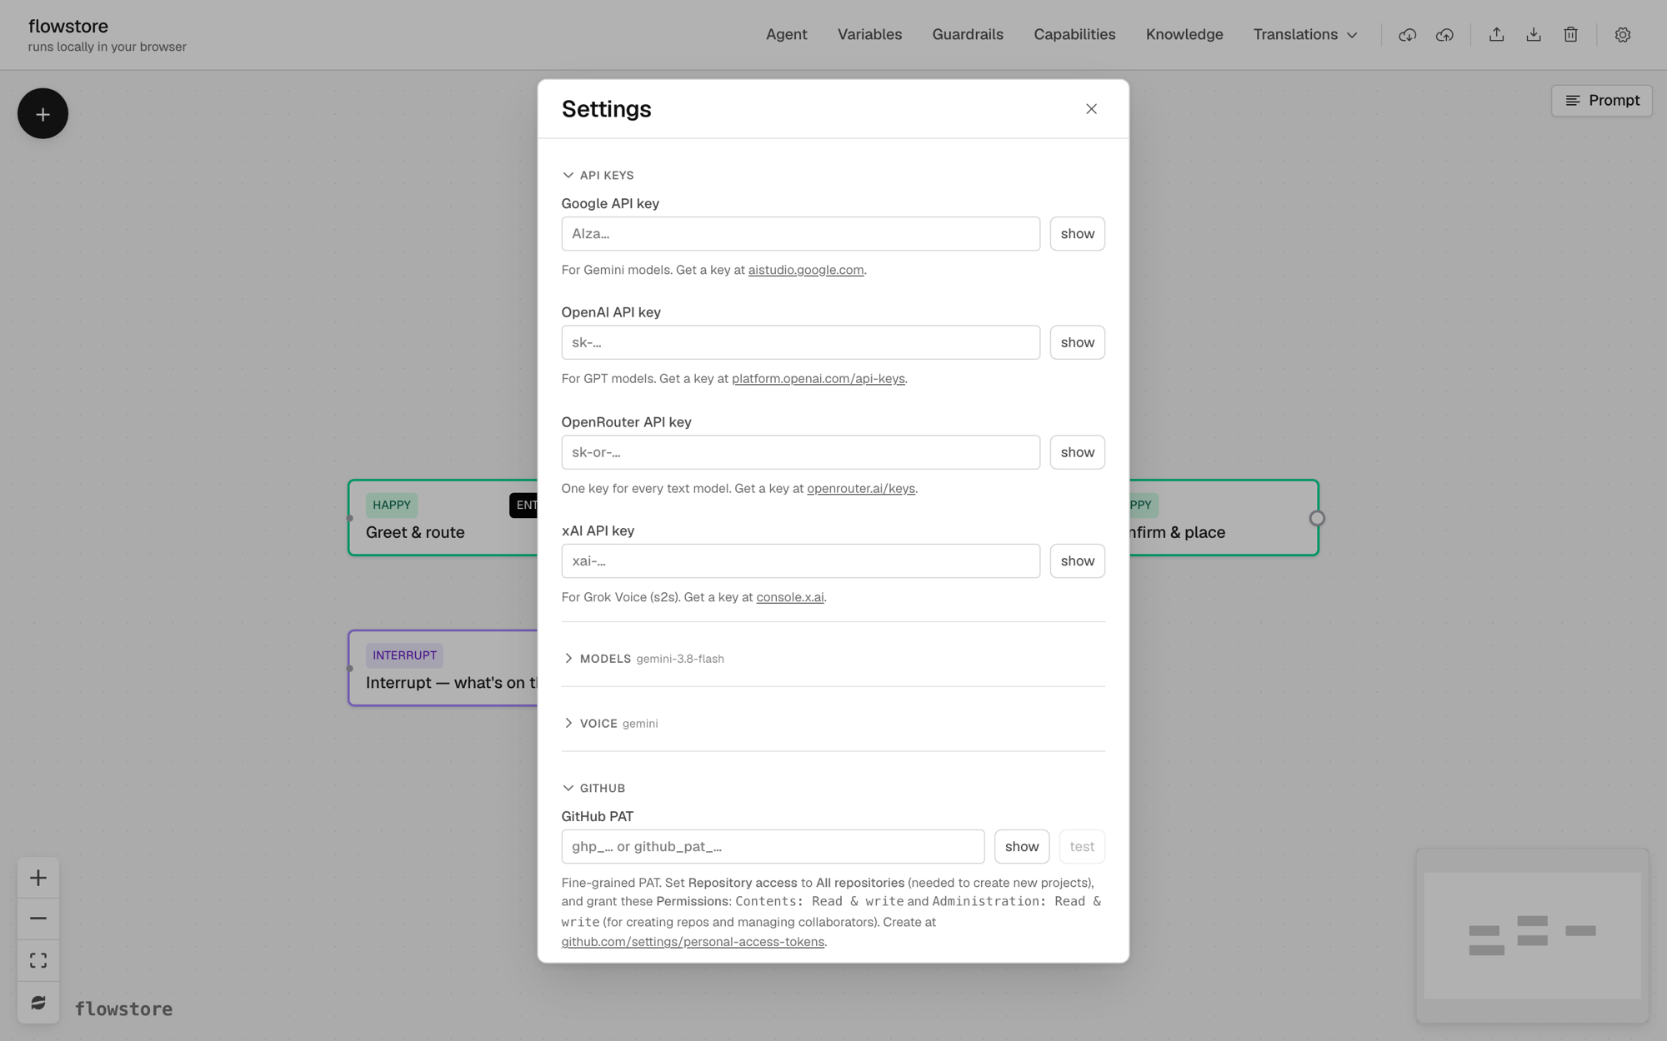The width and height of the screenshot is (1667, 1041).
Task: Click the flowstore title in header
Action: [68, 27]
